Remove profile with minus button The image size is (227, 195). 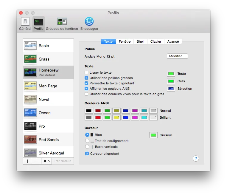(x=37, y=161)
